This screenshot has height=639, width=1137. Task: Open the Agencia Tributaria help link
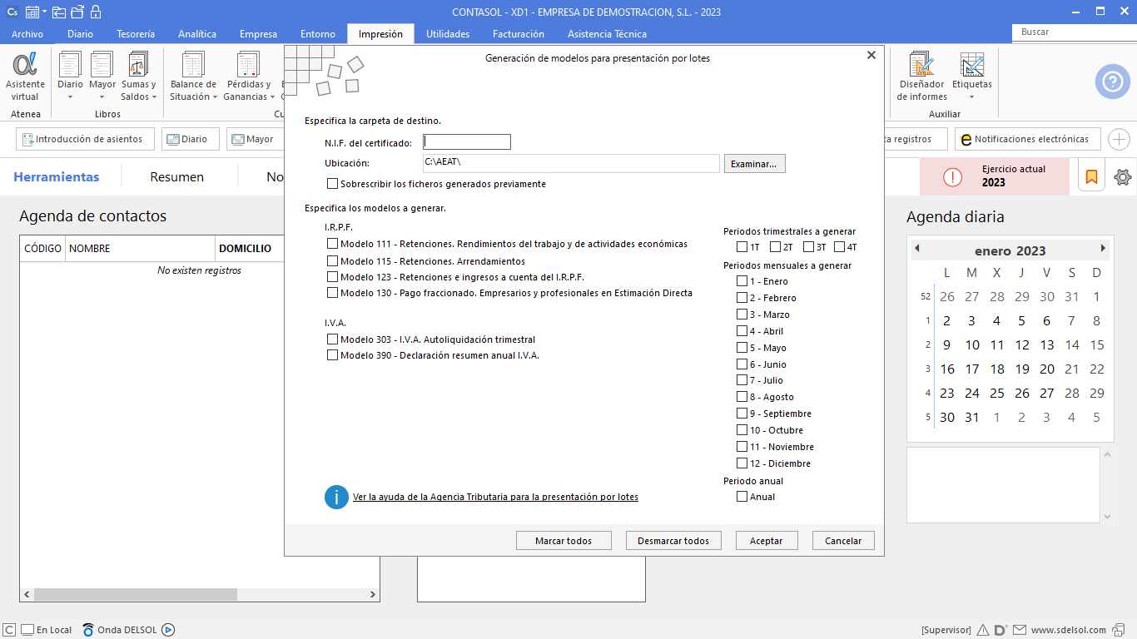pyautogui.click(x=495, y=497)
